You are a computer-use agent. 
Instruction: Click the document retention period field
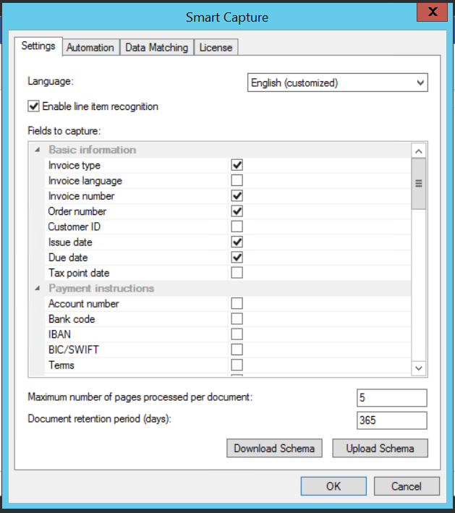pos(392,420)
